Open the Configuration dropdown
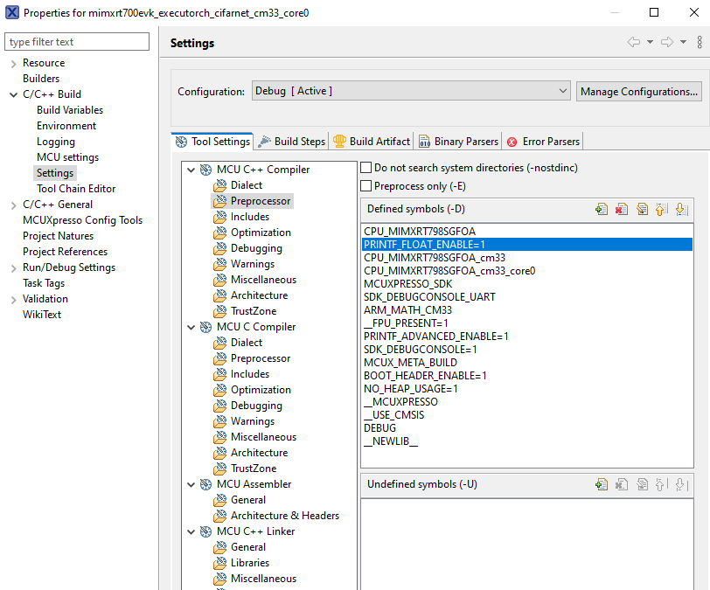Image resolution: width=710 pixels, height=590 pixels. click(x=411, y=91)
